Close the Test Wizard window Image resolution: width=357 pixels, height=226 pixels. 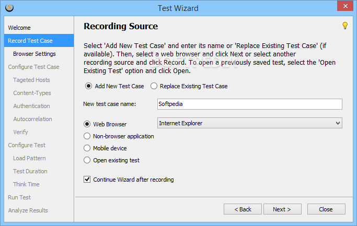point(345,6)
